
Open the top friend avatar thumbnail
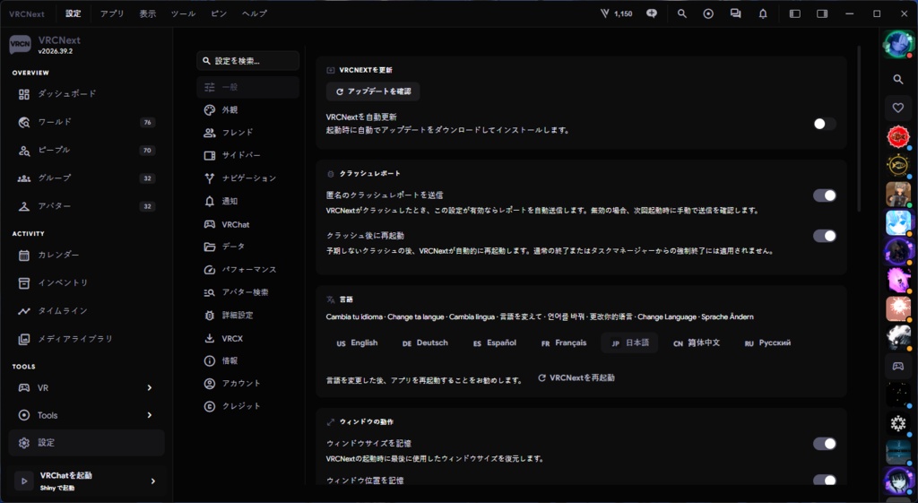[897, 44]
